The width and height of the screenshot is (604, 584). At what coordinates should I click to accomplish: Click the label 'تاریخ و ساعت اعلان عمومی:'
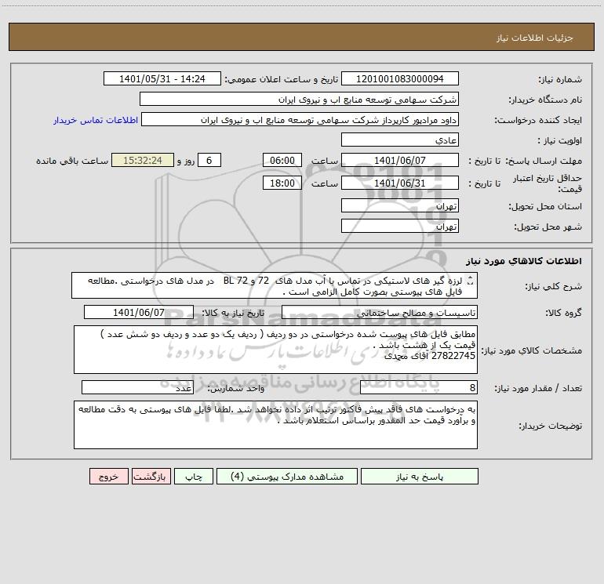click(x=281, y=80)
